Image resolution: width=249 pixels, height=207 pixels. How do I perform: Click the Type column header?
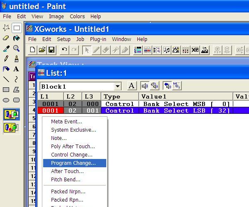point(120,96)
